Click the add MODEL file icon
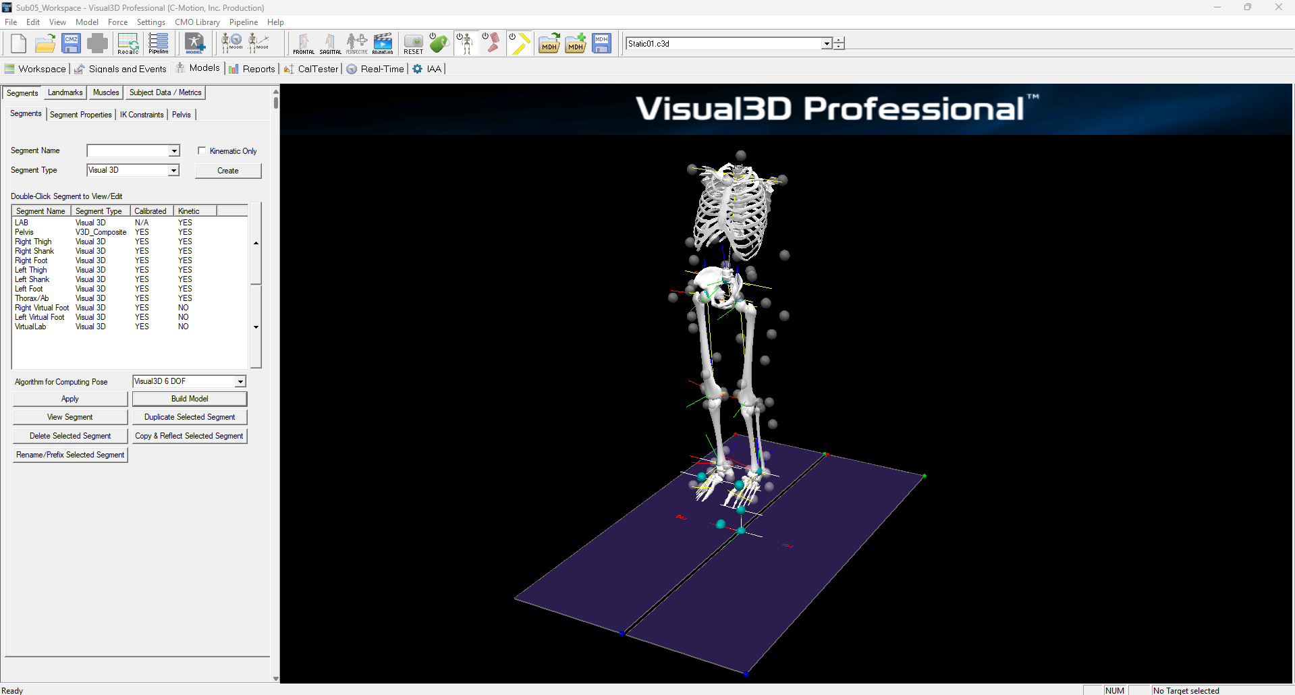Screen dimensions: 1295x695 click(x=194, y=43)
